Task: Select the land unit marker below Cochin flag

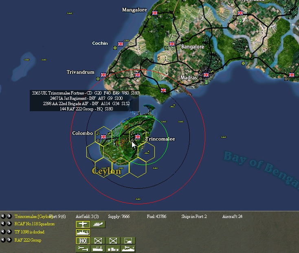Action: click(x=115, y=48)
